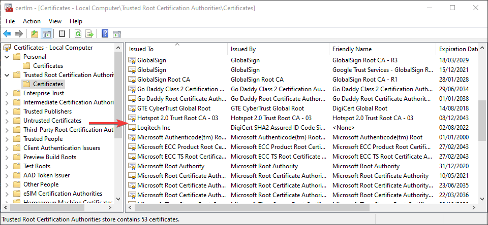Expand the Preview Build Roots node
The height and width of the screenshot is (225, 488).
click(7, 157)
